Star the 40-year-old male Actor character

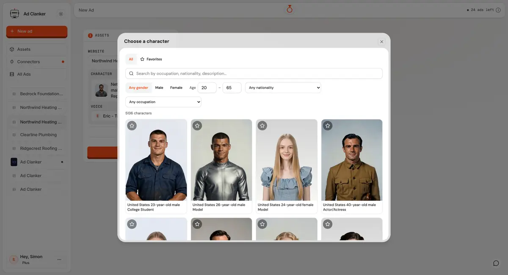(328, 126)
